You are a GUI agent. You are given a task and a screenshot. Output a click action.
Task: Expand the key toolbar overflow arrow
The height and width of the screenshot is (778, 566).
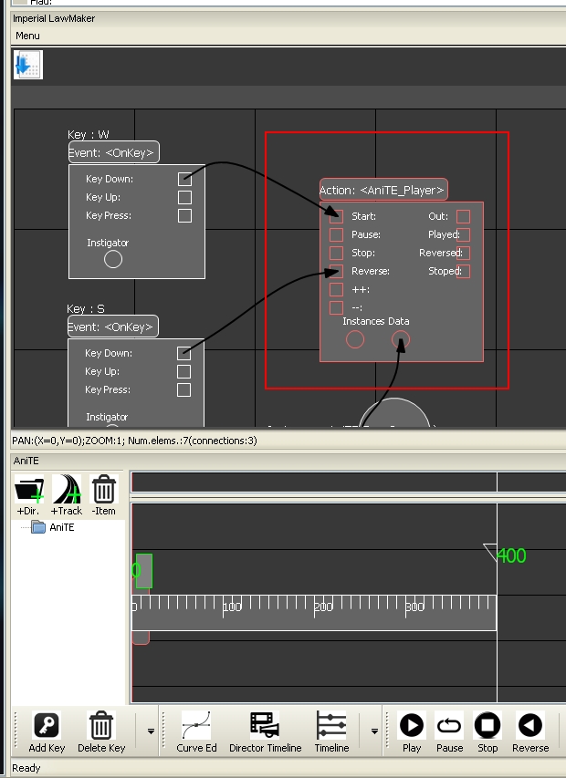click(151, 731)
